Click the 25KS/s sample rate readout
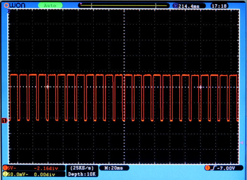 point(82,168)
